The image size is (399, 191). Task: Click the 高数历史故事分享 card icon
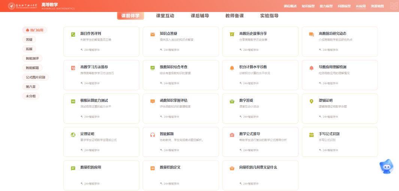(x=232, y=34)
